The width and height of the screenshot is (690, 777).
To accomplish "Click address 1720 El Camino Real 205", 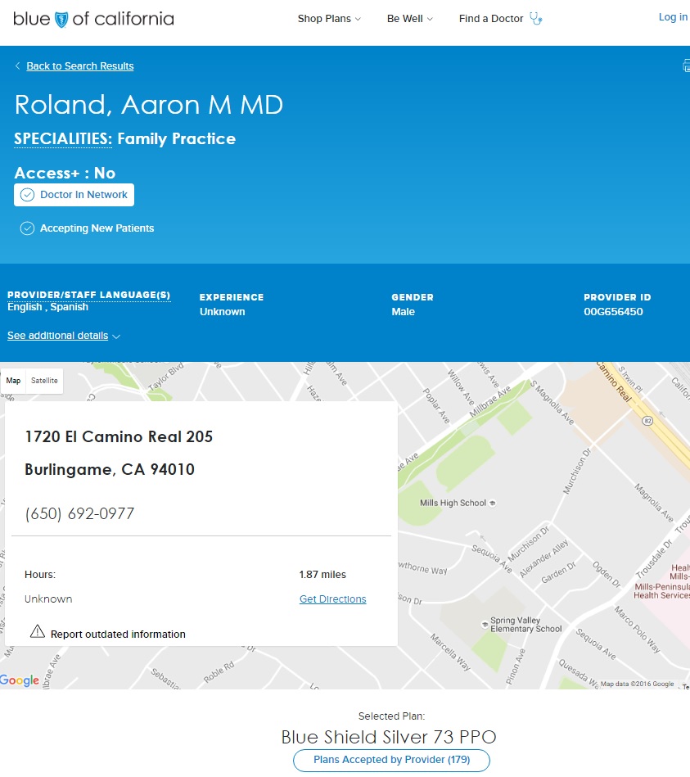I will click(119, 436).
